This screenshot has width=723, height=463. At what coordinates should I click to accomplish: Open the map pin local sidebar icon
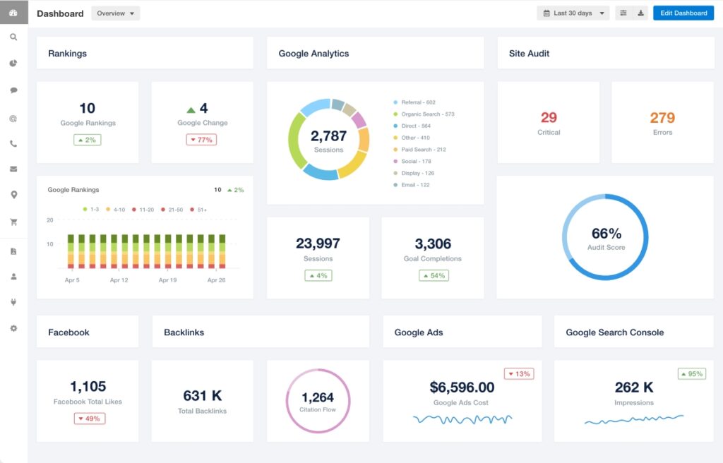tap(14, 195)
